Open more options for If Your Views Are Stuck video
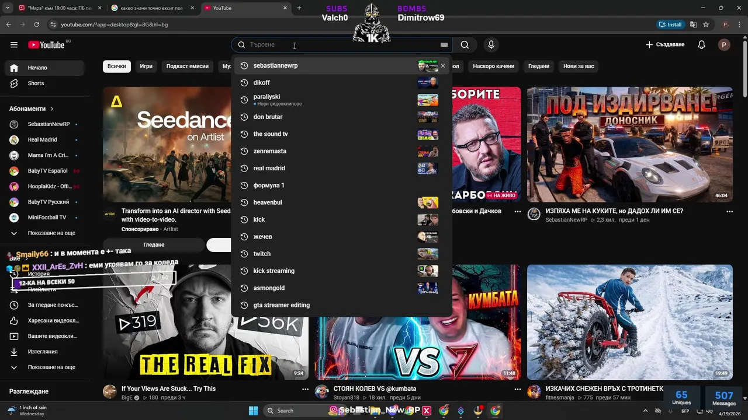748x420 pixels. point(305,389)
